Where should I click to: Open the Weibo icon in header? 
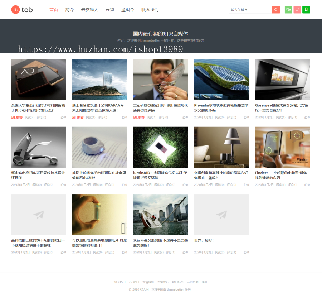point(297,10)
